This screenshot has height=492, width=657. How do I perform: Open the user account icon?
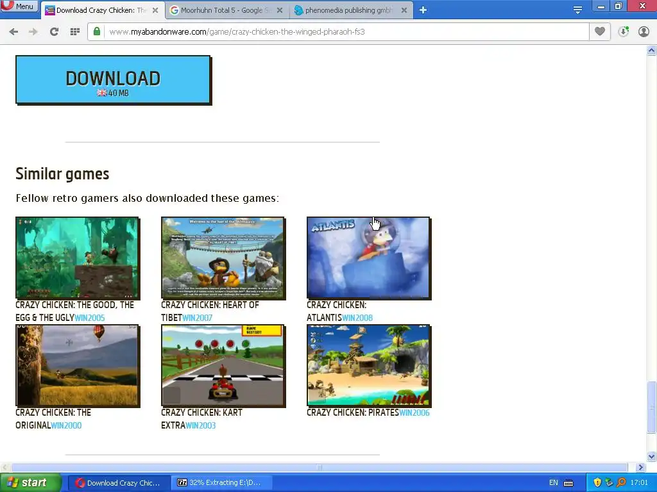tap(644, 31)
